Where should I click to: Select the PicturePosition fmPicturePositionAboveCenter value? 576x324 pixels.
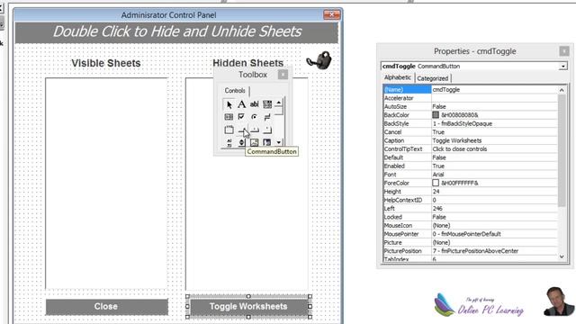pos(494,251)
